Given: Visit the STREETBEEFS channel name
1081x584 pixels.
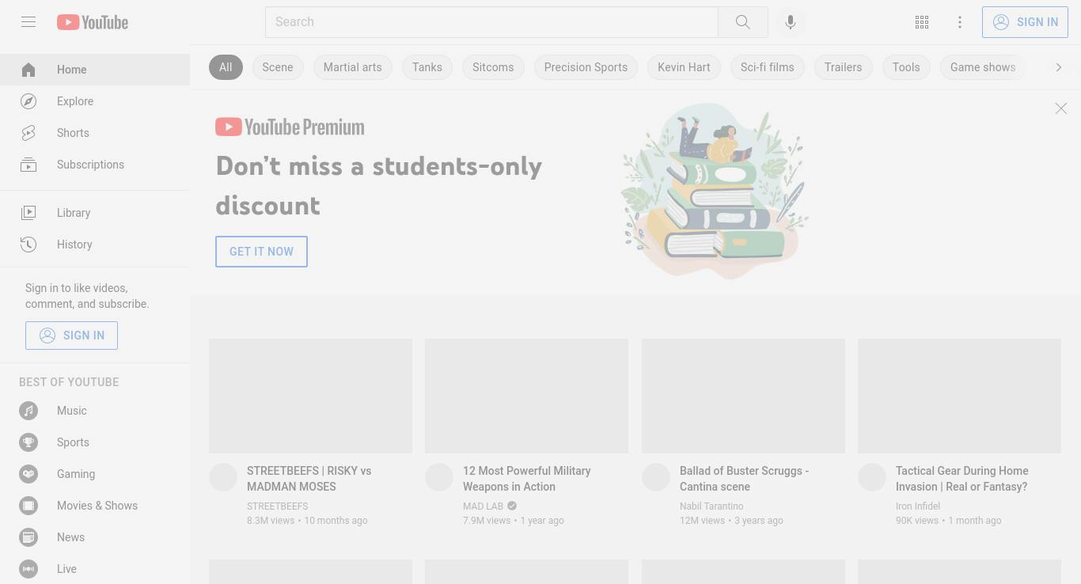Looking at the screenshot, I should 278,506.
